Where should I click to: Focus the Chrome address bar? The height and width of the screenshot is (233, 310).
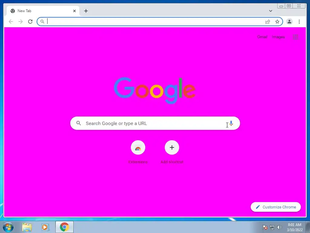(160, 22)
